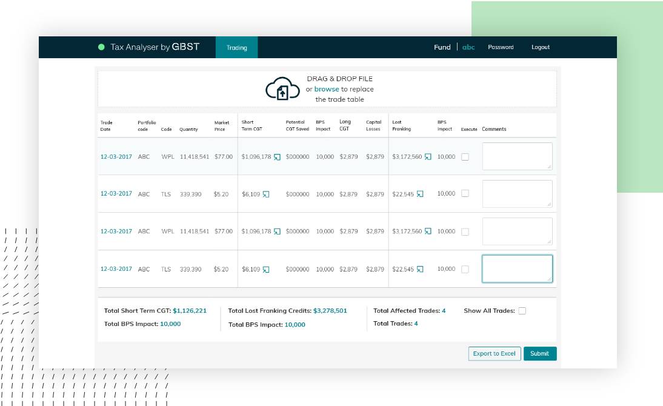
Task: Click the Comments box in the fourth row
Action: [517, 268]
